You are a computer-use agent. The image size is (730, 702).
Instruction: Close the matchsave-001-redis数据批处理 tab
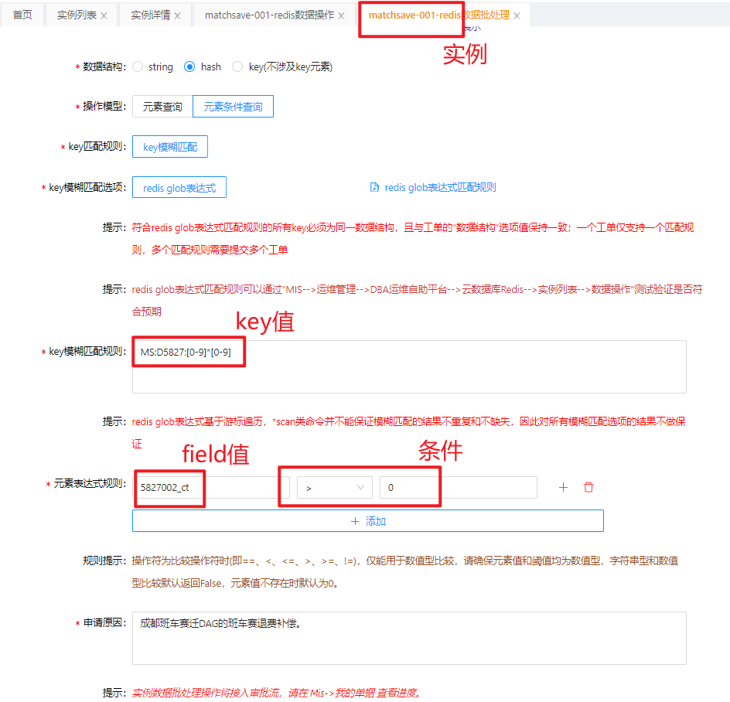[517, 15]
